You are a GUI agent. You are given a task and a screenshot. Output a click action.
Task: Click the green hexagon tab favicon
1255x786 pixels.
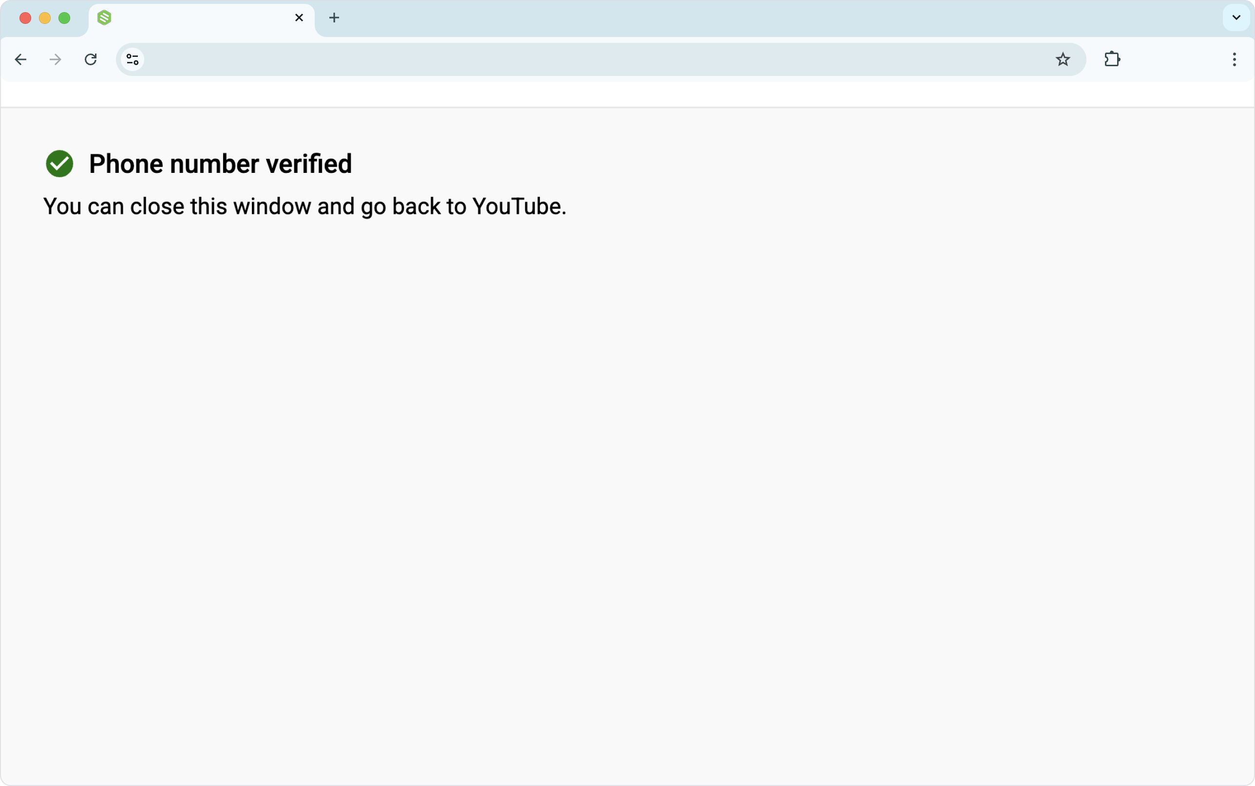click(104, 18)
